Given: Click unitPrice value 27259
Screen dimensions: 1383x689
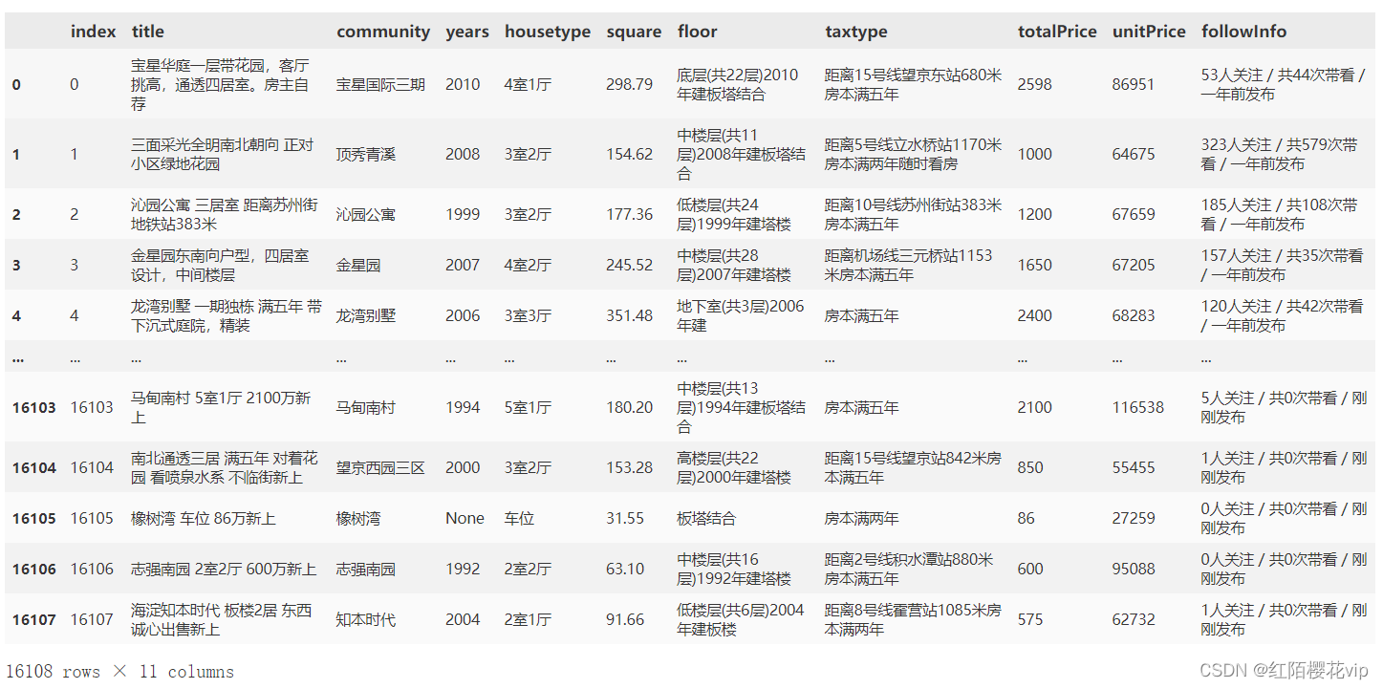Looking at the screenshot, I should tap(1134, 518).
